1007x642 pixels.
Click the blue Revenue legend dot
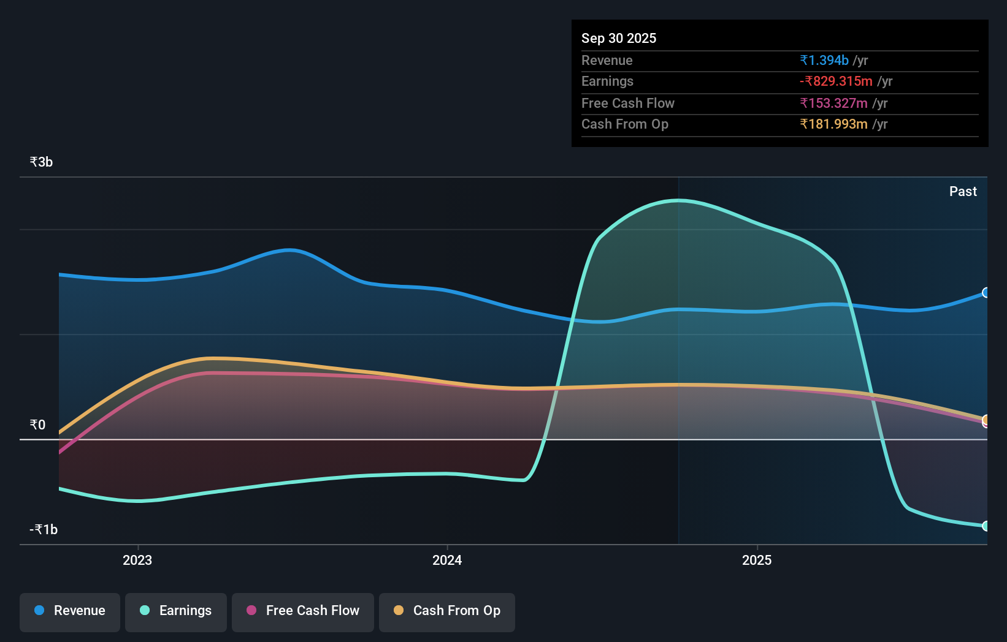pyautogui.click(x=40, y=611)
